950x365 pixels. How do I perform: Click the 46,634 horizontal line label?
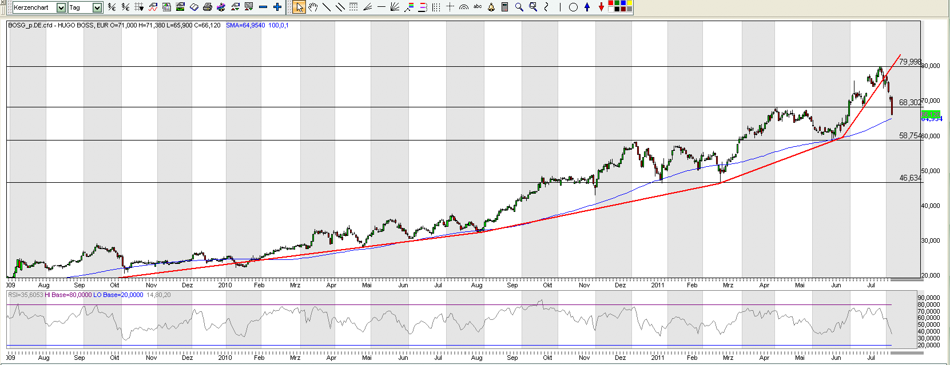point(910,178)
